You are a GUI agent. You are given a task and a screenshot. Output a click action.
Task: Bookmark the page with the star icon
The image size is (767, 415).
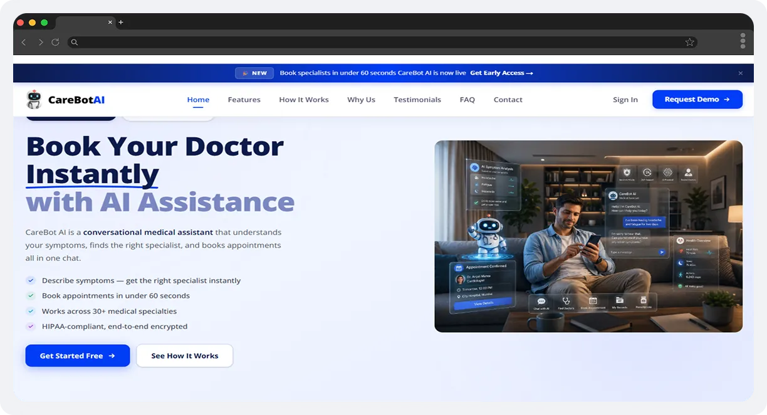[x=689, y=42]
